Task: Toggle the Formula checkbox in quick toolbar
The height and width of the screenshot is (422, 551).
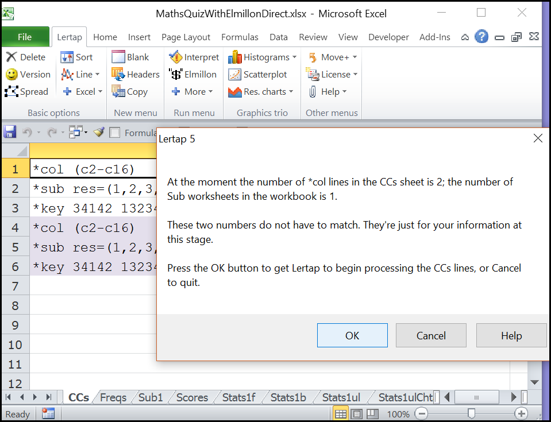Action: 115,133
